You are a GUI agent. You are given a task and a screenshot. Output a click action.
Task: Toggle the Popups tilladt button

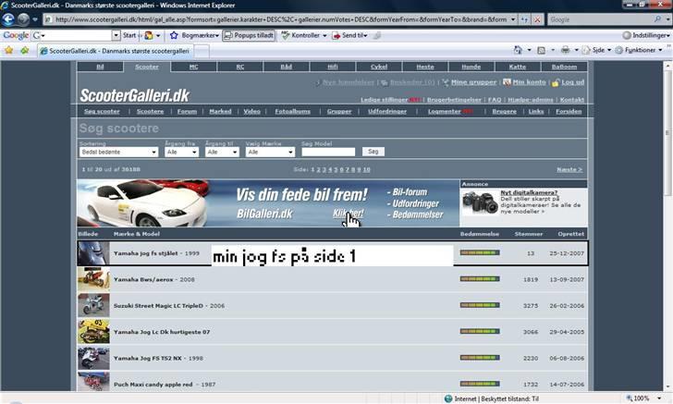click(x=249, y=35)
